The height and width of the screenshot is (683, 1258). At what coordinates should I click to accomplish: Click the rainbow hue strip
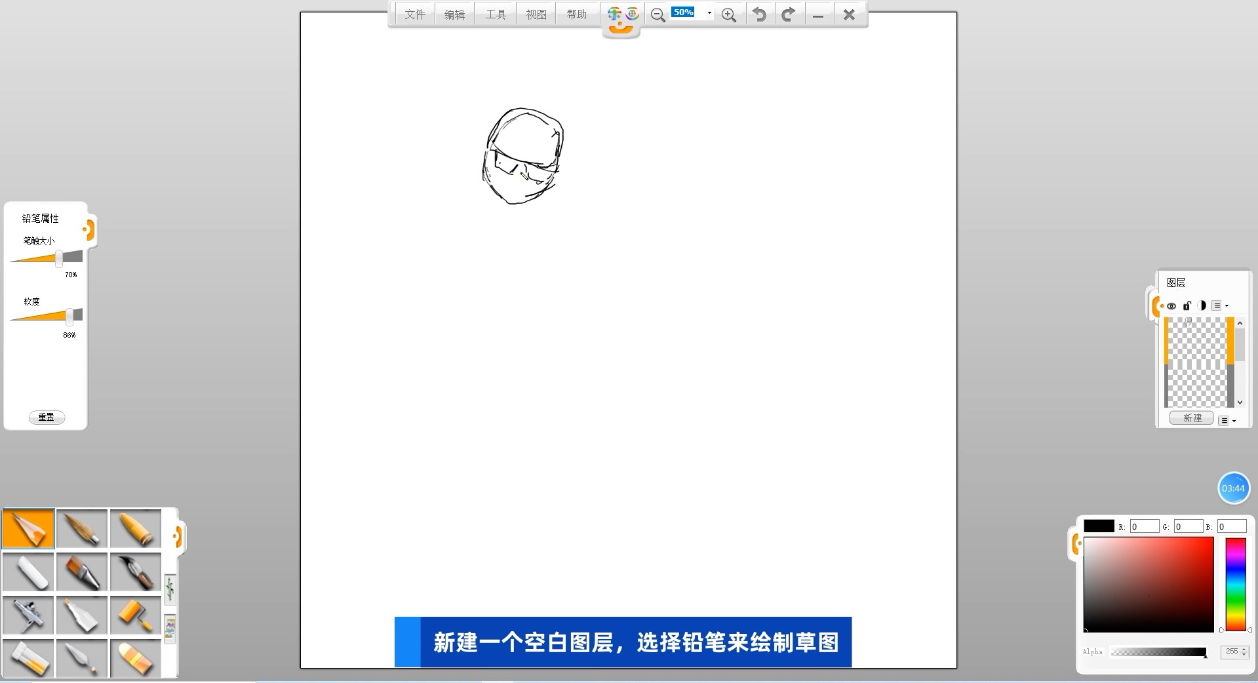tap(1236, 583)
